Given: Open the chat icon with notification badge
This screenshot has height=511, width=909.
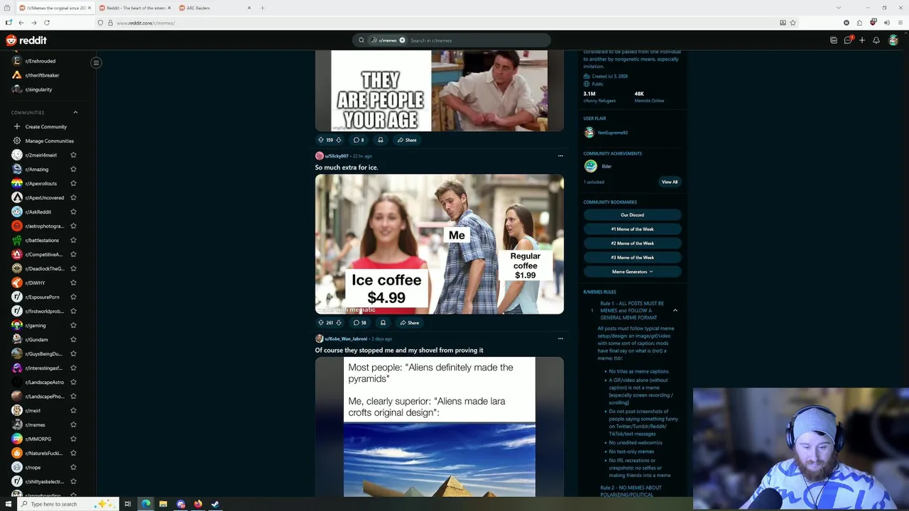Looking at the screenshot, I should pos(848,40).
